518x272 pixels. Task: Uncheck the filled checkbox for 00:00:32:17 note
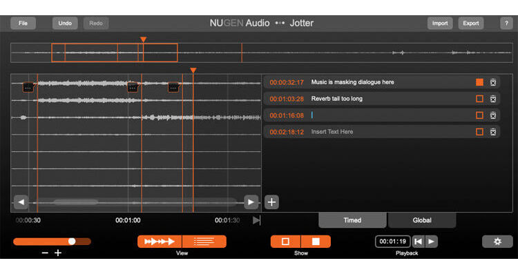pos(479,82)
